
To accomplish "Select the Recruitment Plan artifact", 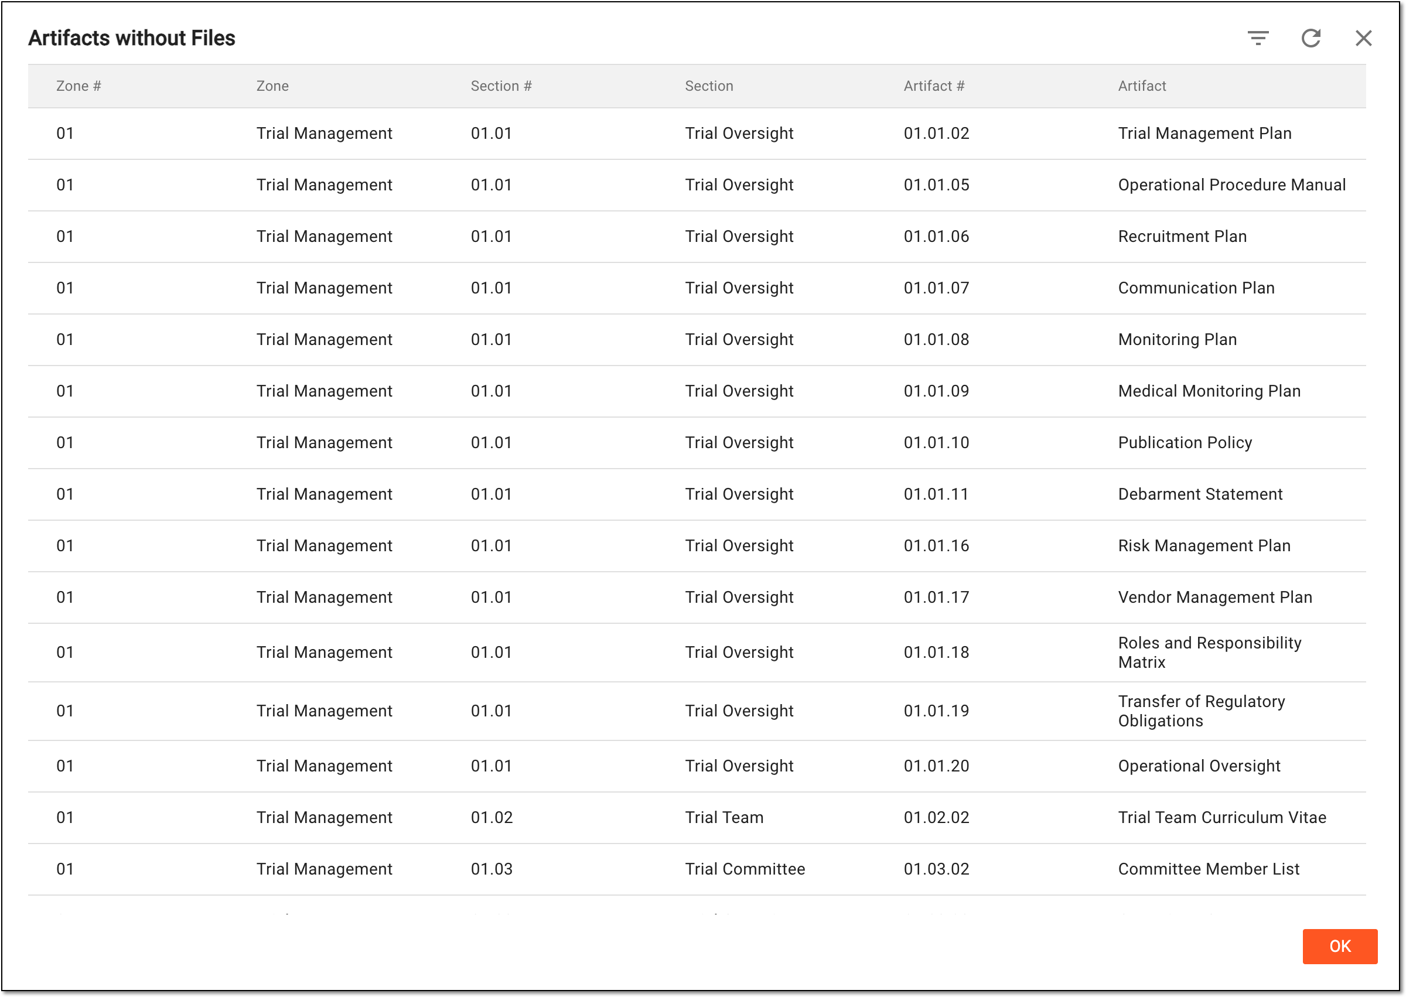I will [1182, 236].
